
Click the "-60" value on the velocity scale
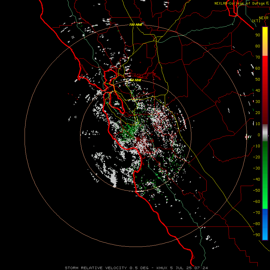[x=256, y=202]
